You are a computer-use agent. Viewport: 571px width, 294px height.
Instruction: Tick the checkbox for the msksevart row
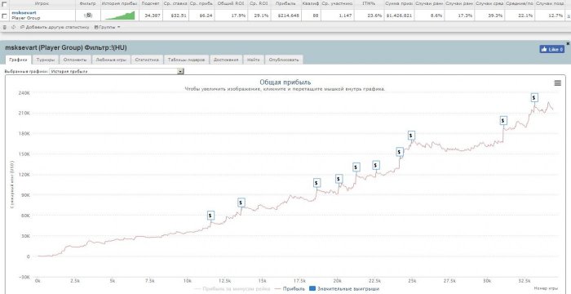tap(4, 16)
